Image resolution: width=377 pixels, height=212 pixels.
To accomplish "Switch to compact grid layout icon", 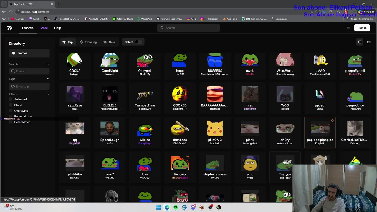I will 368,42.
